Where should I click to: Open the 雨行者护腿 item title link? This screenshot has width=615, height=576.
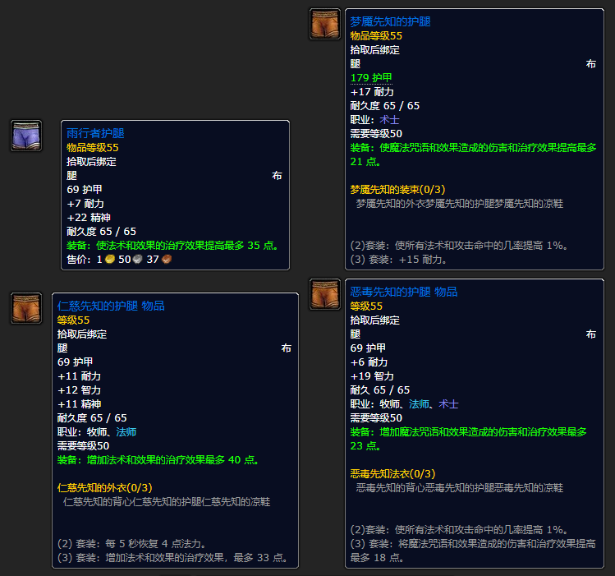coord(95,133)
